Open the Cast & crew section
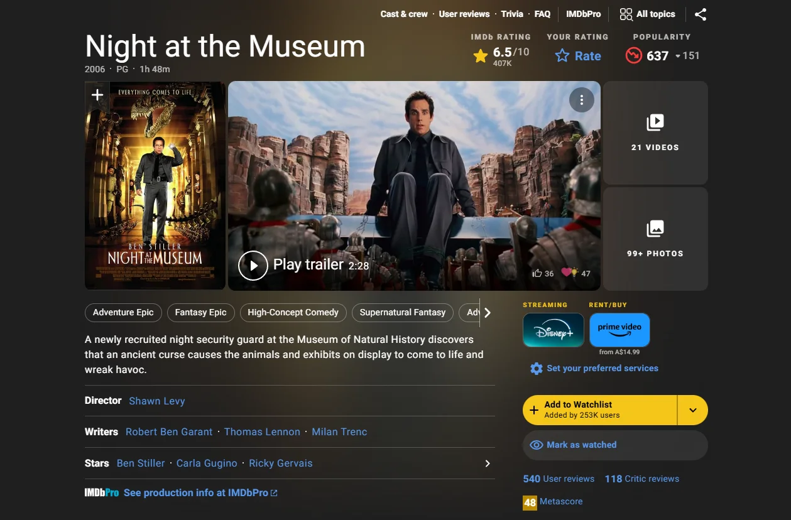The height and width of the screenshot is (520, 791). pos(403,14)
